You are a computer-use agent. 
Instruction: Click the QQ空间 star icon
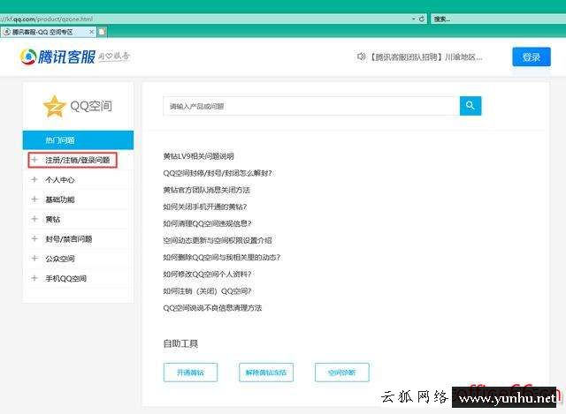click(55, 106)
